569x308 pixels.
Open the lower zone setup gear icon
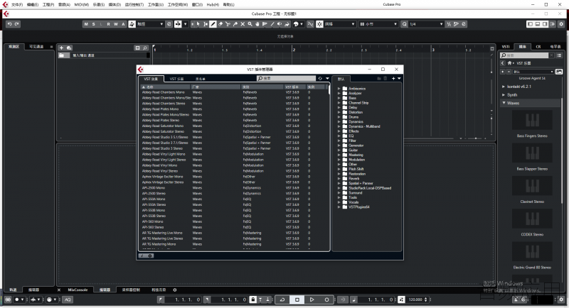click(x=174, y=290)
